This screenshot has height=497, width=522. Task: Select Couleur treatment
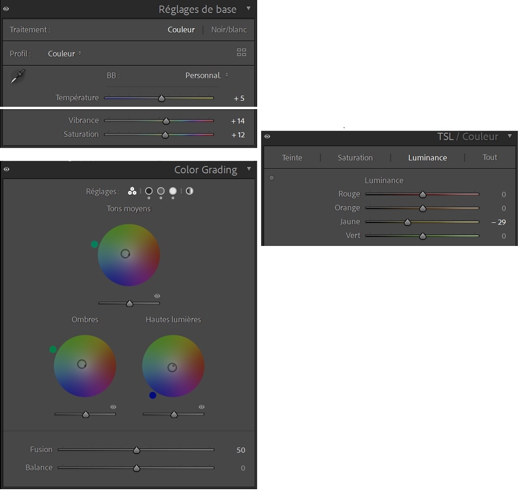(181, 30)
